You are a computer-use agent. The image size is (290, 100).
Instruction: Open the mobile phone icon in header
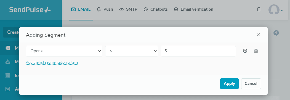[x=259, y=9]
